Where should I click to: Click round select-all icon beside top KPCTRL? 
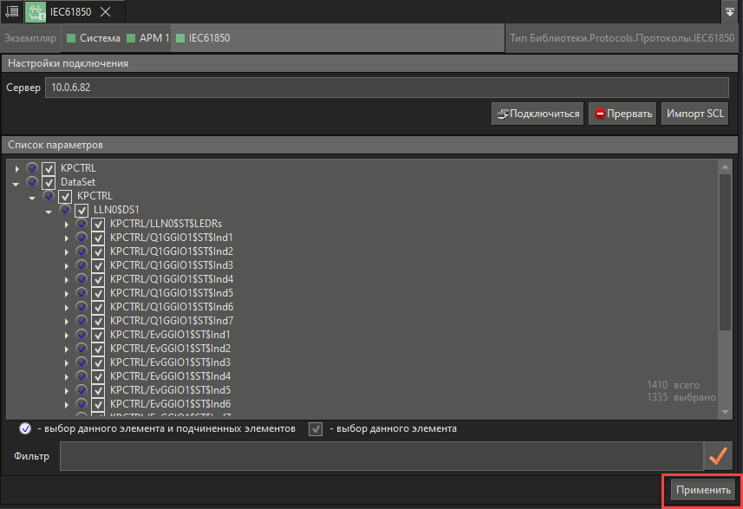pyautogui.click(x=33, y=168)
